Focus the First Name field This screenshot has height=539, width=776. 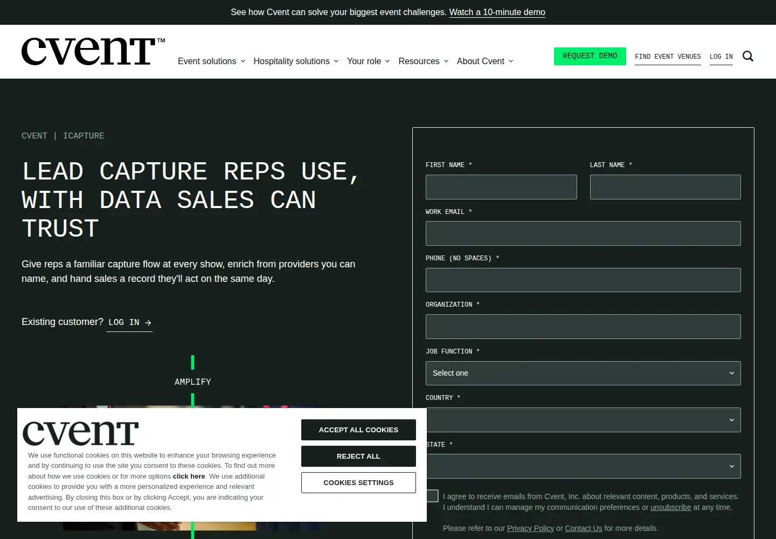501,187
